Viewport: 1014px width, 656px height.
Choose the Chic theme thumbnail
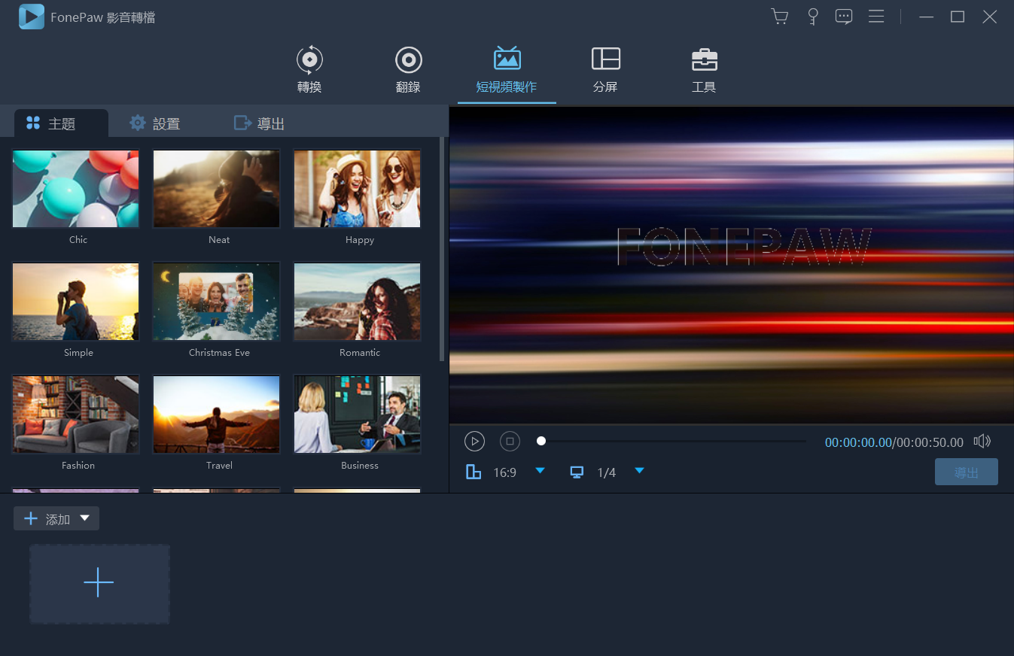coord(76,189)
